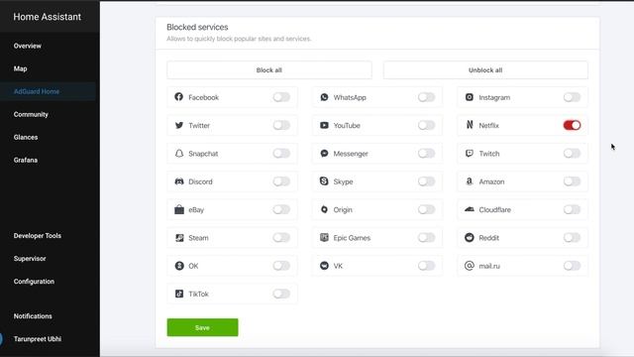Image resolution: width=634 pixels, height=357 pixels.
Task: Click the Cloudflare cloud icon
Action: (x=470, y=209)
